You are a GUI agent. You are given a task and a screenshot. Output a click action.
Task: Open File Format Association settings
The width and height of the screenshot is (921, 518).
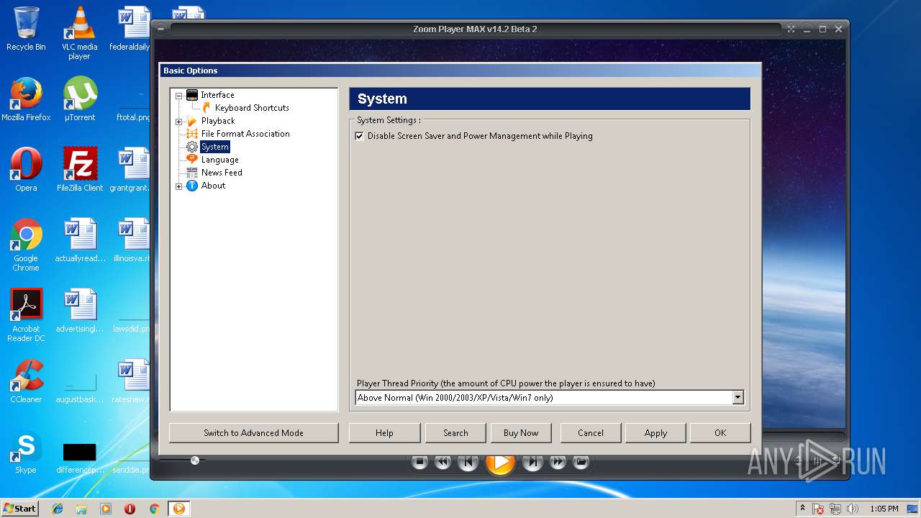[x=245, y=134]
